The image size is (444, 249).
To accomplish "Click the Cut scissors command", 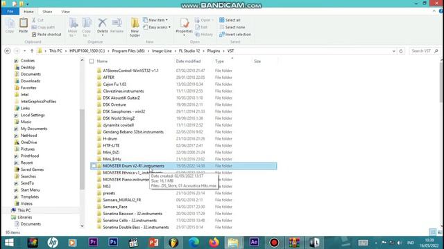I will pos(37,20).
